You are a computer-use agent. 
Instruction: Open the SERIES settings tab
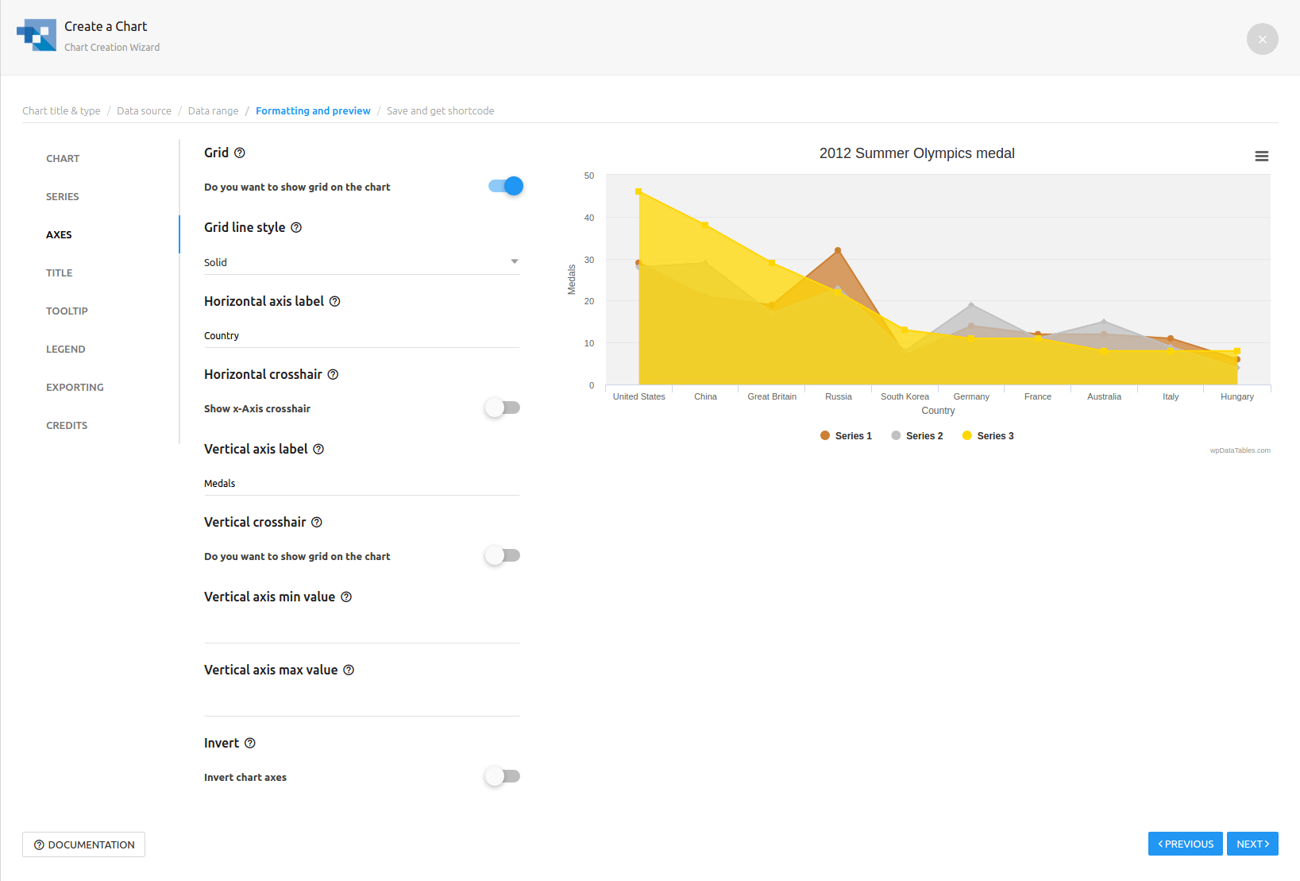click(x=63, y=196)
